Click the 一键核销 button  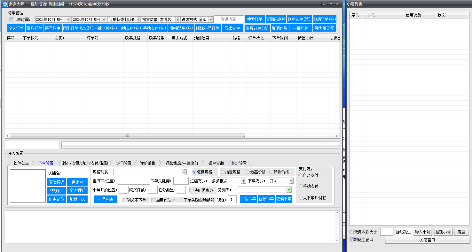pos(301,28)
